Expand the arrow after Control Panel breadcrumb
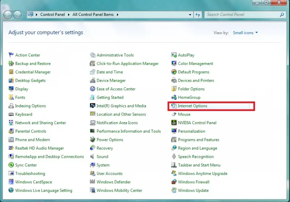The image size is (290, 202). tap(69, 14)
